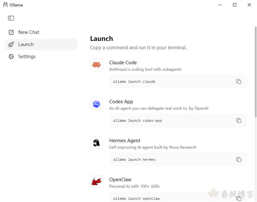Close the Ollama window
Viewport: 257px width, 202px height.
[249, 5]
